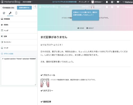This screenshot has width=133, height=105.
Task: Click the Hatena portal logo
Action: (128, 2)
